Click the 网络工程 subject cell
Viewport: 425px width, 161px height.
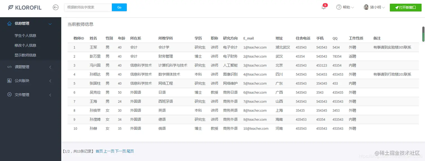tap(166, 83)
